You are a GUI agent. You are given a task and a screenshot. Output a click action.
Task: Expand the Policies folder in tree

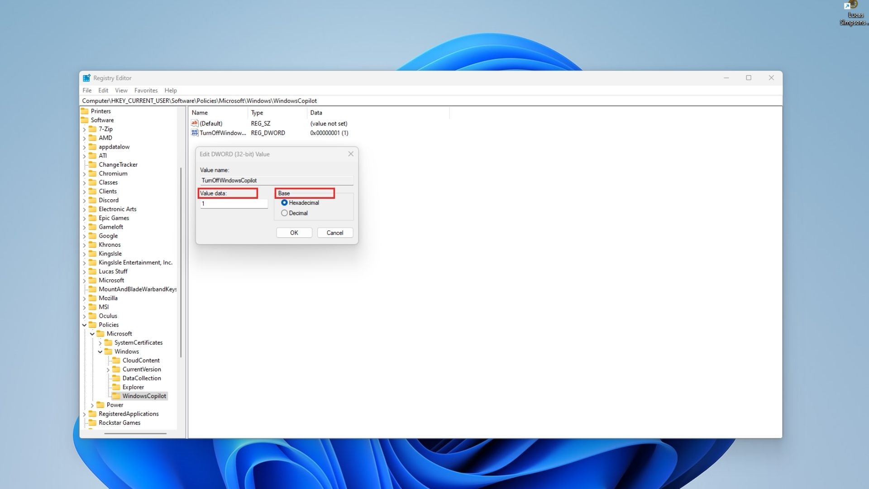click(x=84, y=324)
